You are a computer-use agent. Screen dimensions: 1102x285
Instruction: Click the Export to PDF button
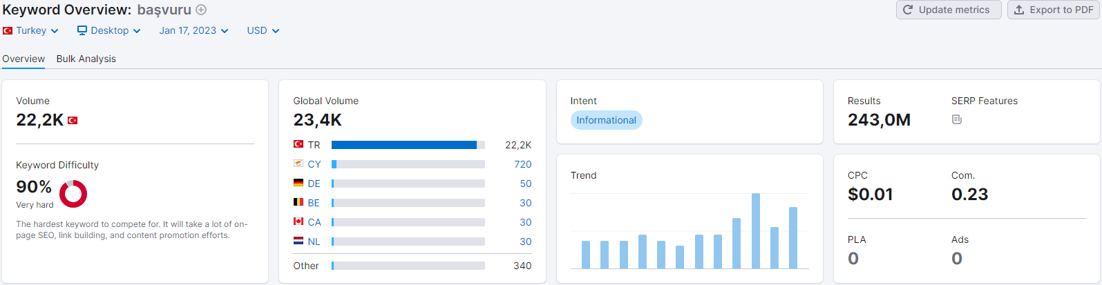tap(1053, 10)
